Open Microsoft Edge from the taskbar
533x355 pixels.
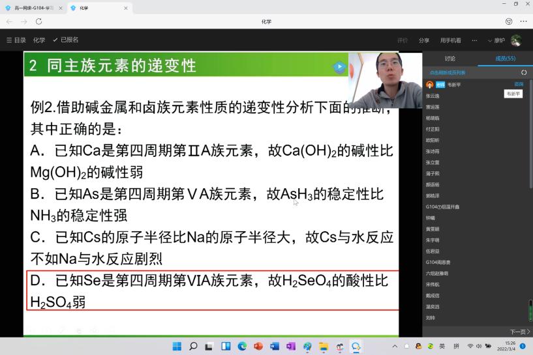[242, 346]
